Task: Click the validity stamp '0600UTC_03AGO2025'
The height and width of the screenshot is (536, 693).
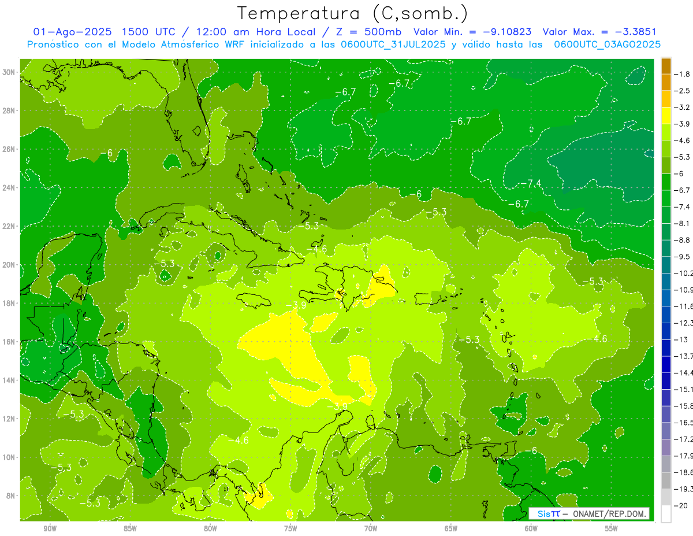Action: (608, 44)
